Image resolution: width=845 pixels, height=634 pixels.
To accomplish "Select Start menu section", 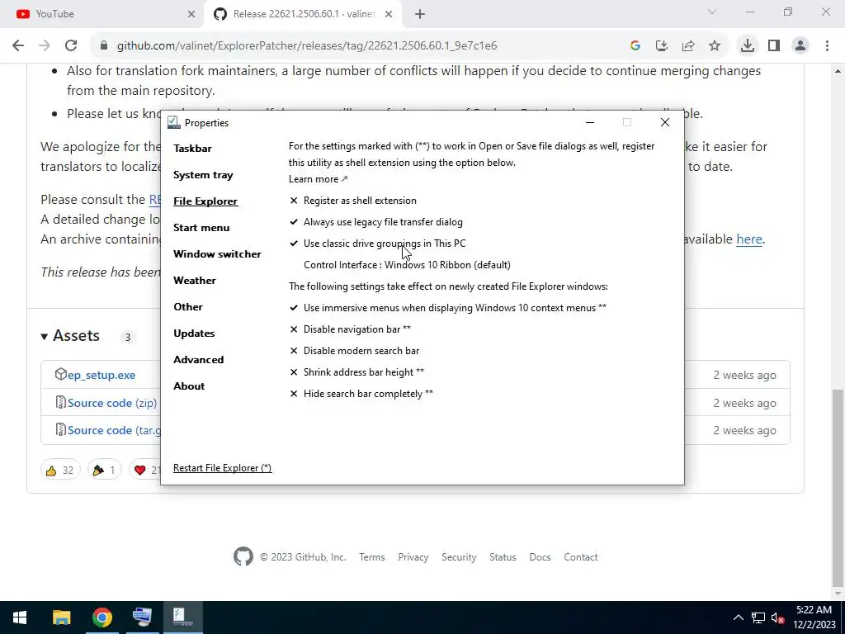I will click(201, 228).
